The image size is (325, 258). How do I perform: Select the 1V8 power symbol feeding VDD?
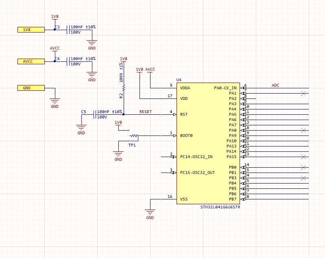[140, 71]
